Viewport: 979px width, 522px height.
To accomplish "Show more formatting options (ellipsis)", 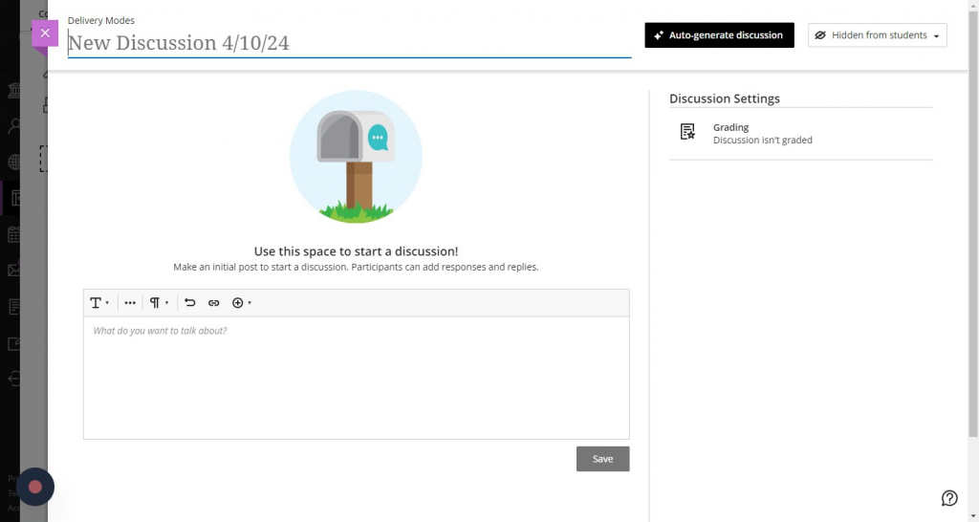I will pyautogui.click(x=130, y=303).
